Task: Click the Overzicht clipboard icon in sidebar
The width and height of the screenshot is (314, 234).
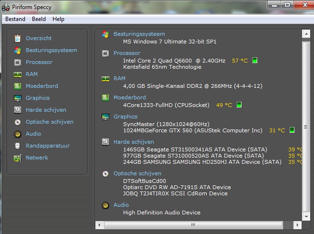Action: click(18, 39)
